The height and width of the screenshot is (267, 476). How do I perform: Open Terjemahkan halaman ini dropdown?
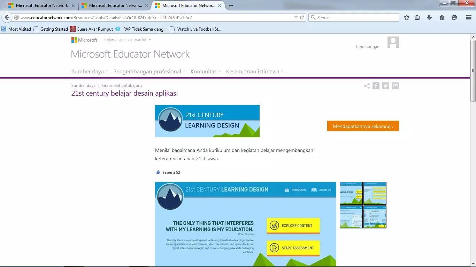127,40
